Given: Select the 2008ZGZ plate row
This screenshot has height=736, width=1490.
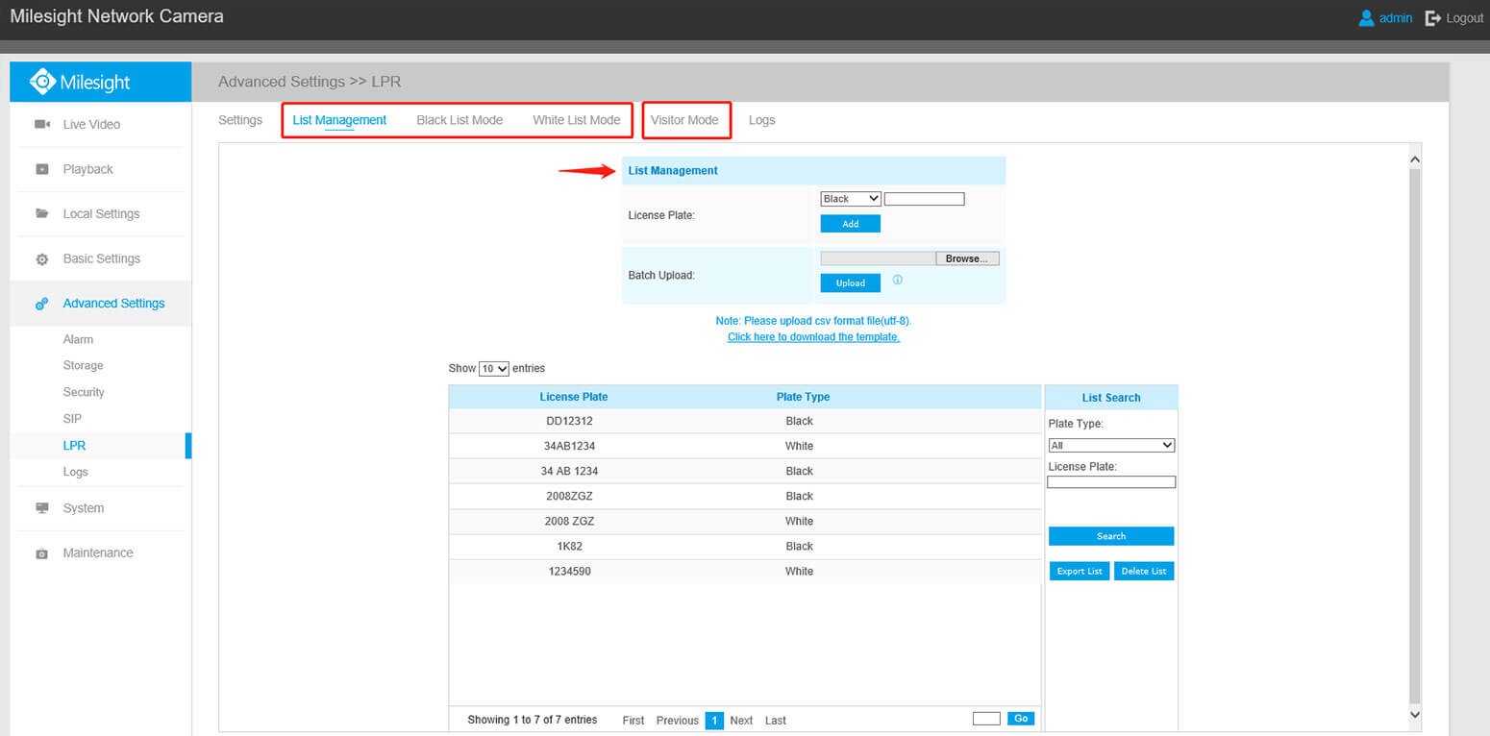Looking at the screenshot, I should (745, 496).
